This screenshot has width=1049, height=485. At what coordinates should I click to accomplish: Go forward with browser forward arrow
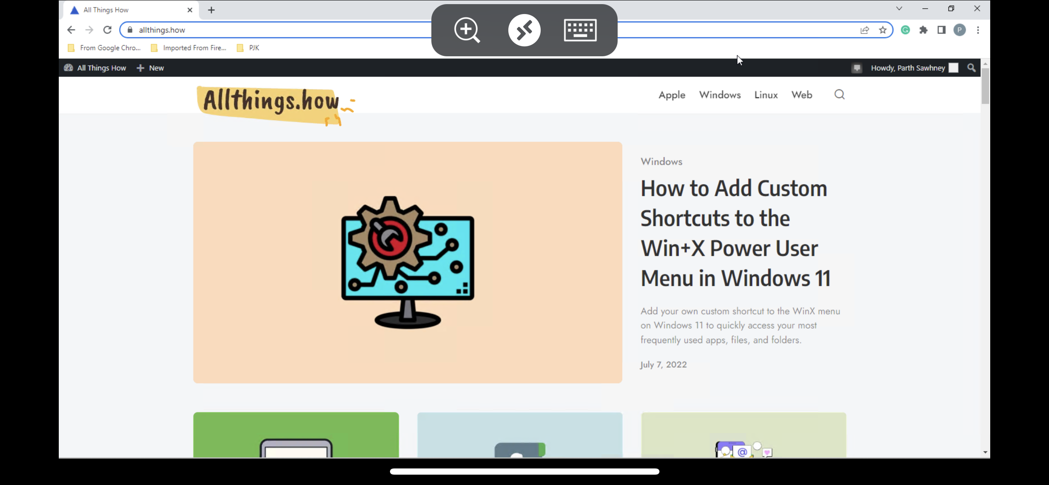coord(89,30)
